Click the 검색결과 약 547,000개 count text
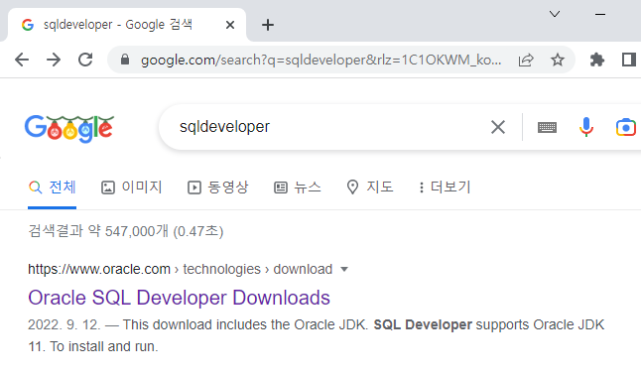641x376 pixels. pos(125,231)
